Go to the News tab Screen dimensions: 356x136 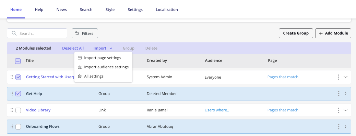coord(61,10)
